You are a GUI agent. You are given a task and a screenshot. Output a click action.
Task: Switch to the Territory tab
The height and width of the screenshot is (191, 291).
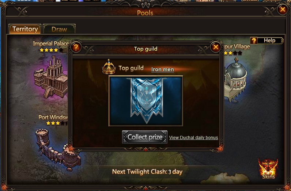point(25,29)
